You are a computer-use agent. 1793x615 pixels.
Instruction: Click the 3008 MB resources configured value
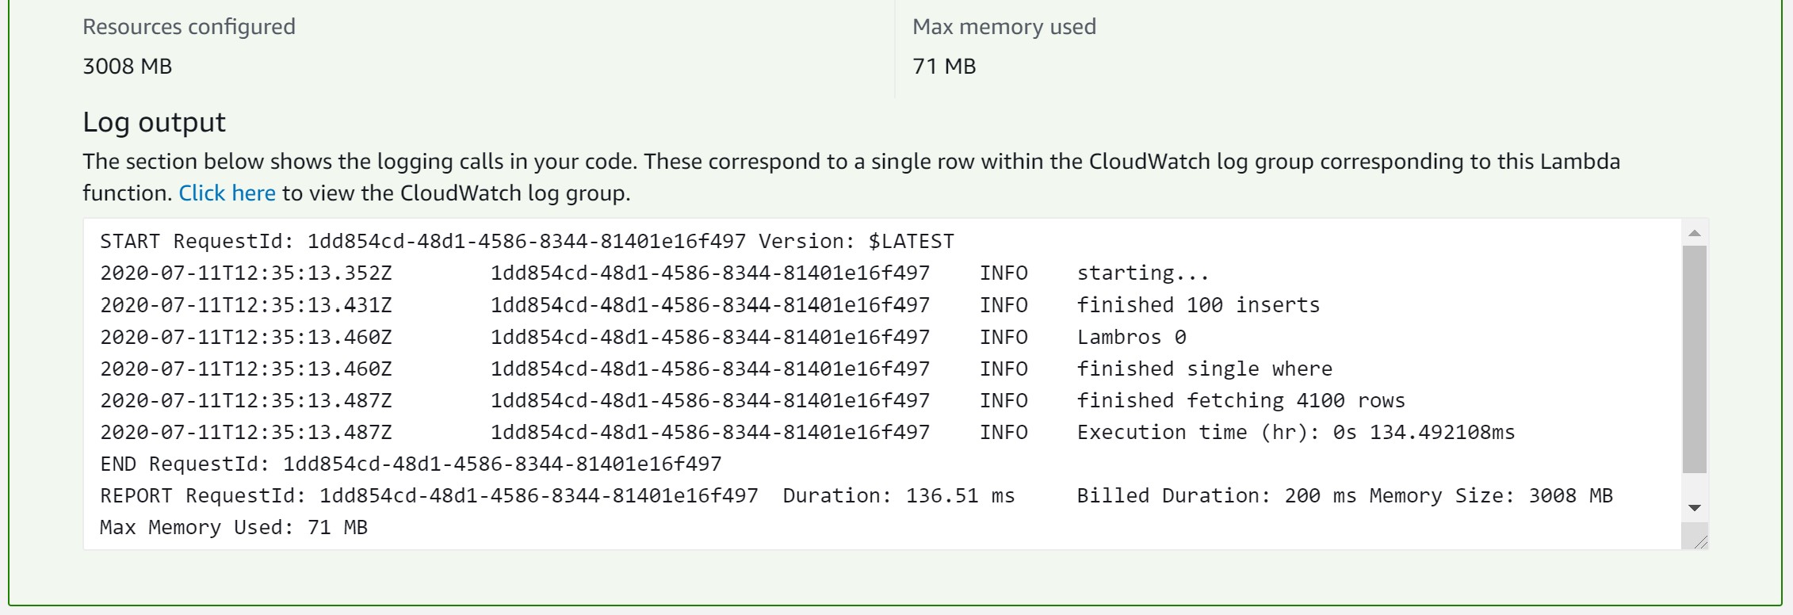(x=128, y=67)
